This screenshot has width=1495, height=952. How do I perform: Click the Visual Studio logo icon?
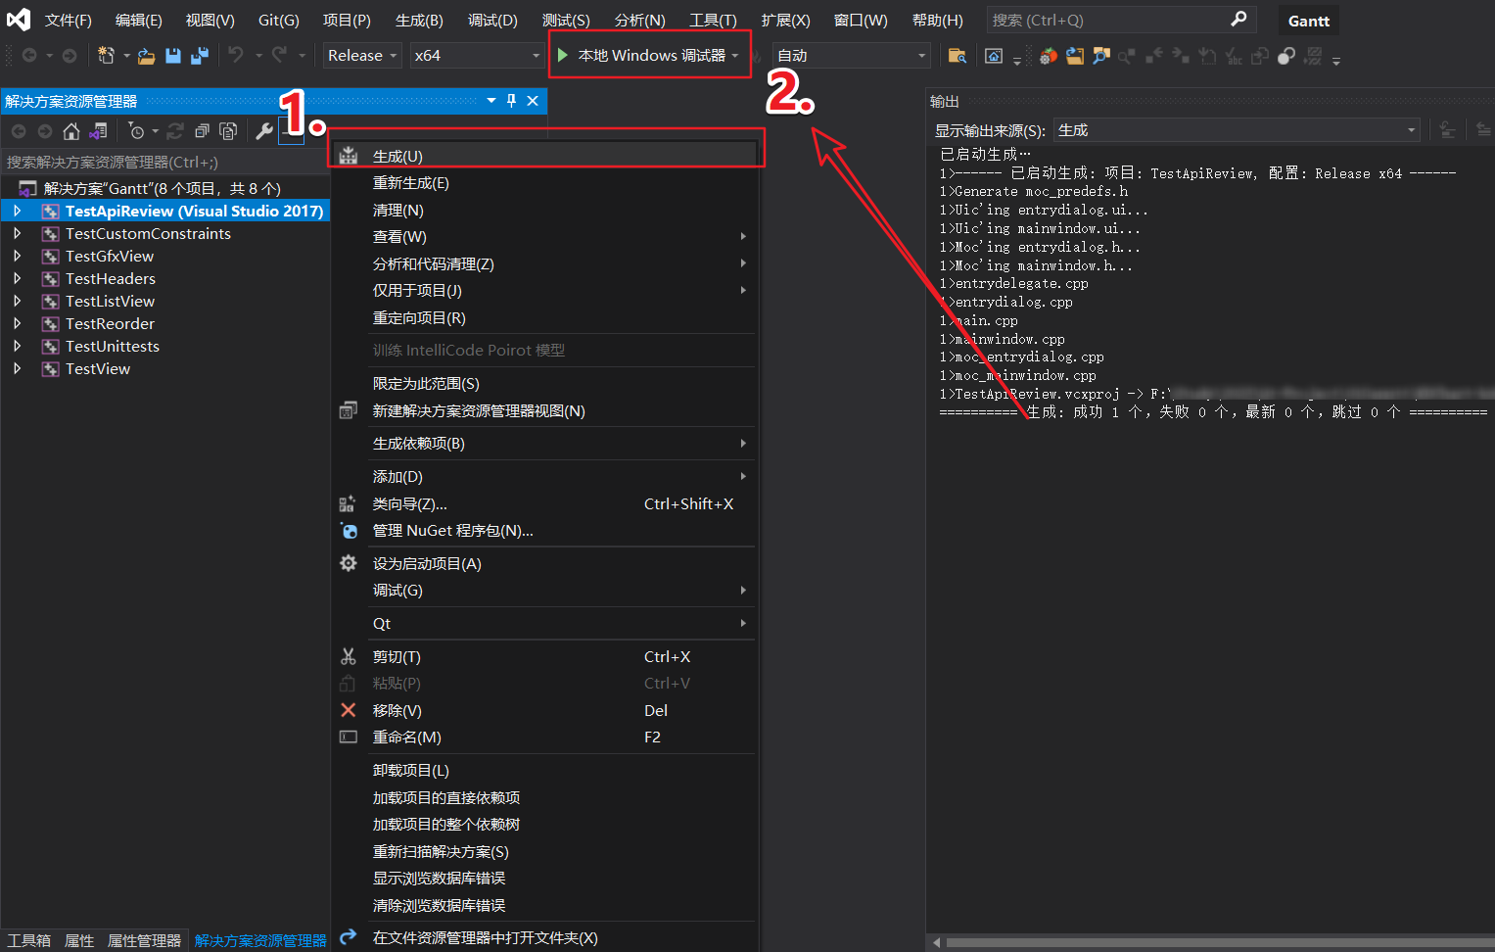[x=19, y=19]
